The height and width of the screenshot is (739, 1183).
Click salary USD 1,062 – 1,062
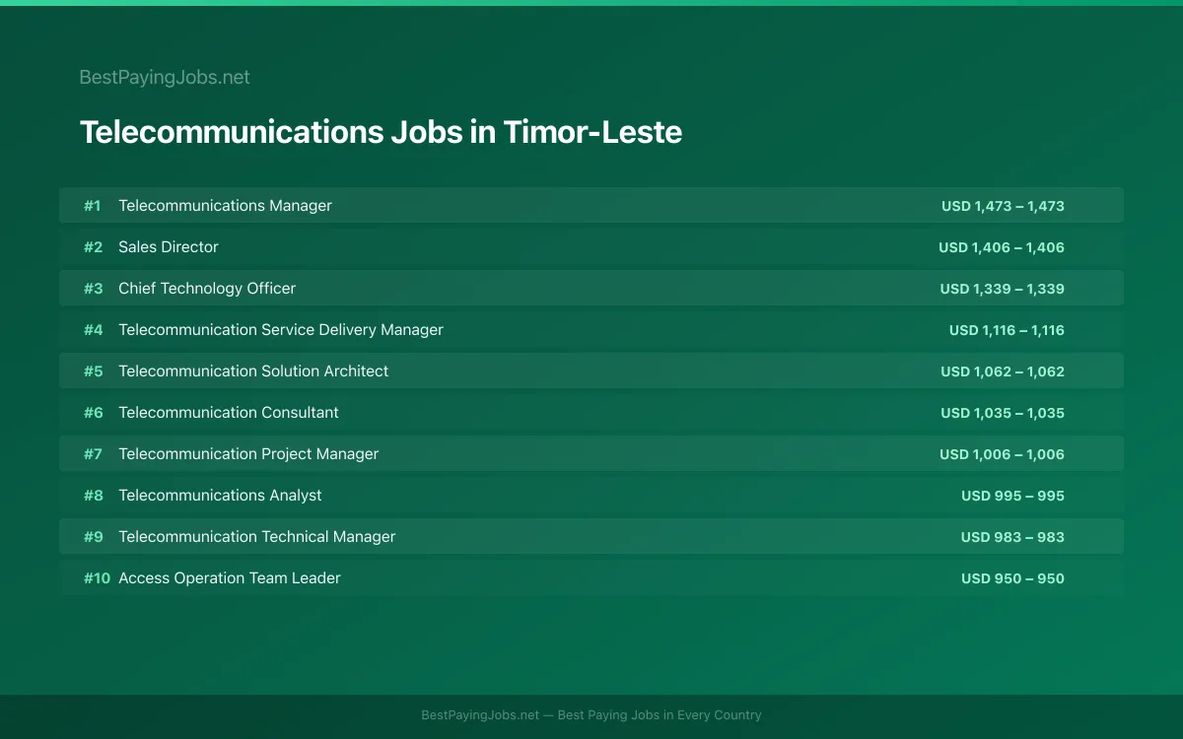click(x=1003, y=371)
